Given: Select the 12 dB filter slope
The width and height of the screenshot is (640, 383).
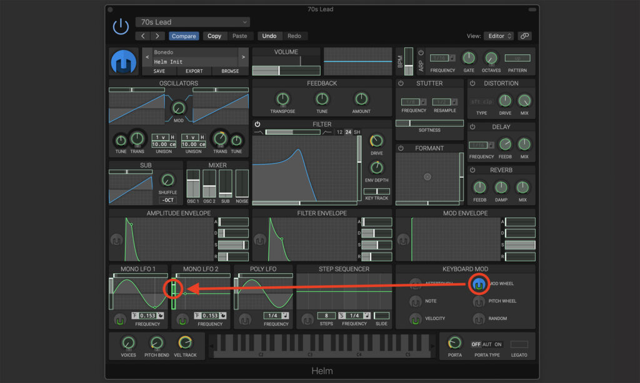Looking at the screenshot, I should (x=339, y=132).
